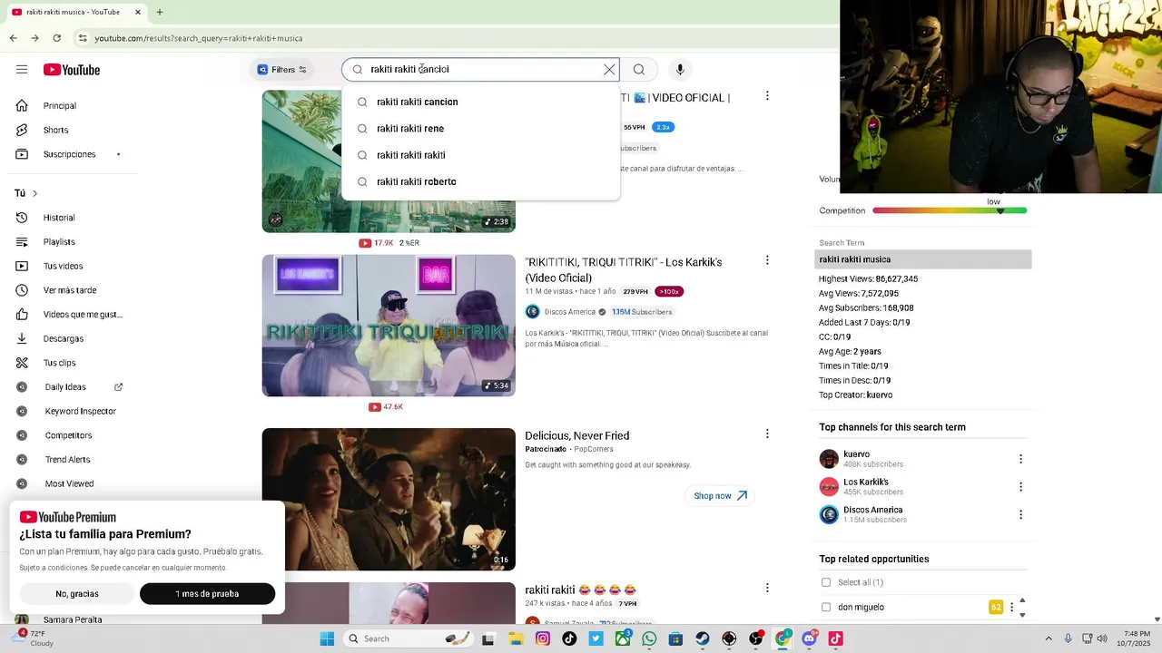Open Discos America in Top channels
This screenshot has height=653, width=1162.
(872, 510)
